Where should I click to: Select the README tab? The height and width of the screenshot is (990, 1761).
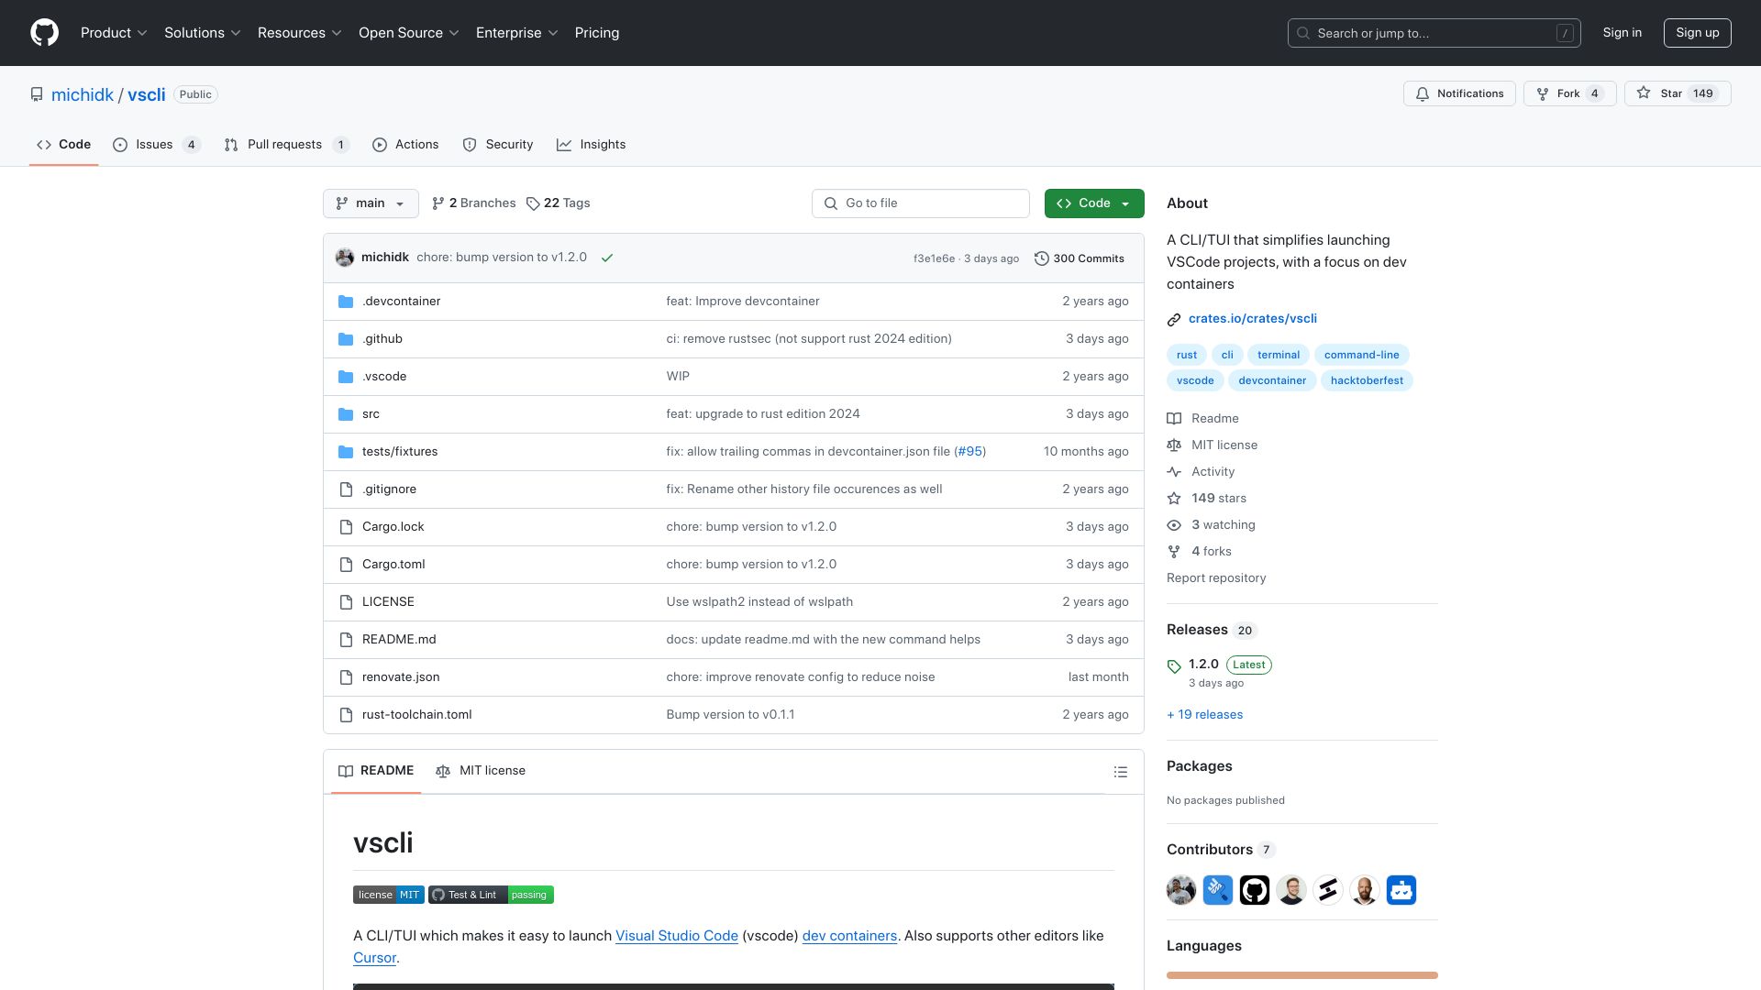point(376,771)
